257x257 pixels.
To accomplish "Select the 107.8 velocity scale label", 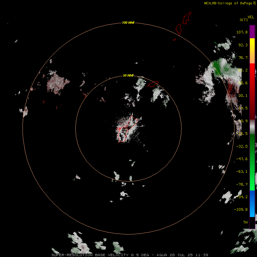I will [x=242, y=32].
